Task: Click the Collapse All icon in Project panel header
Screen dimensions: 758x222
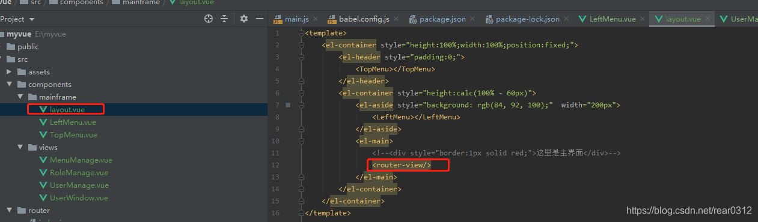Action: click(224, 19)
